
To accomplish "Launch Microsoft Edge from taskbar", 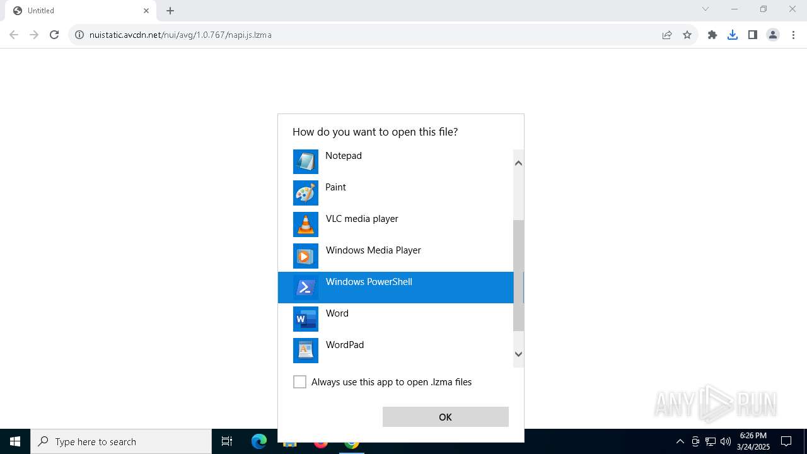I will [x=259, y=441].
